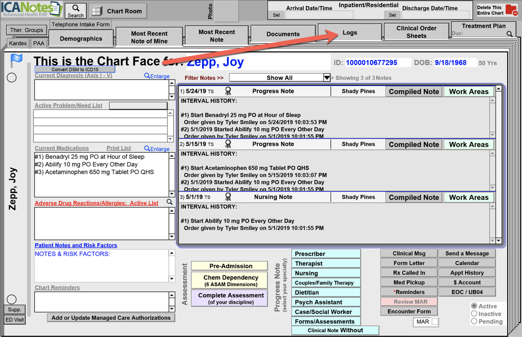
Task: Click magnifier beside Adverse Drug Reactions list
Action: 170,202
